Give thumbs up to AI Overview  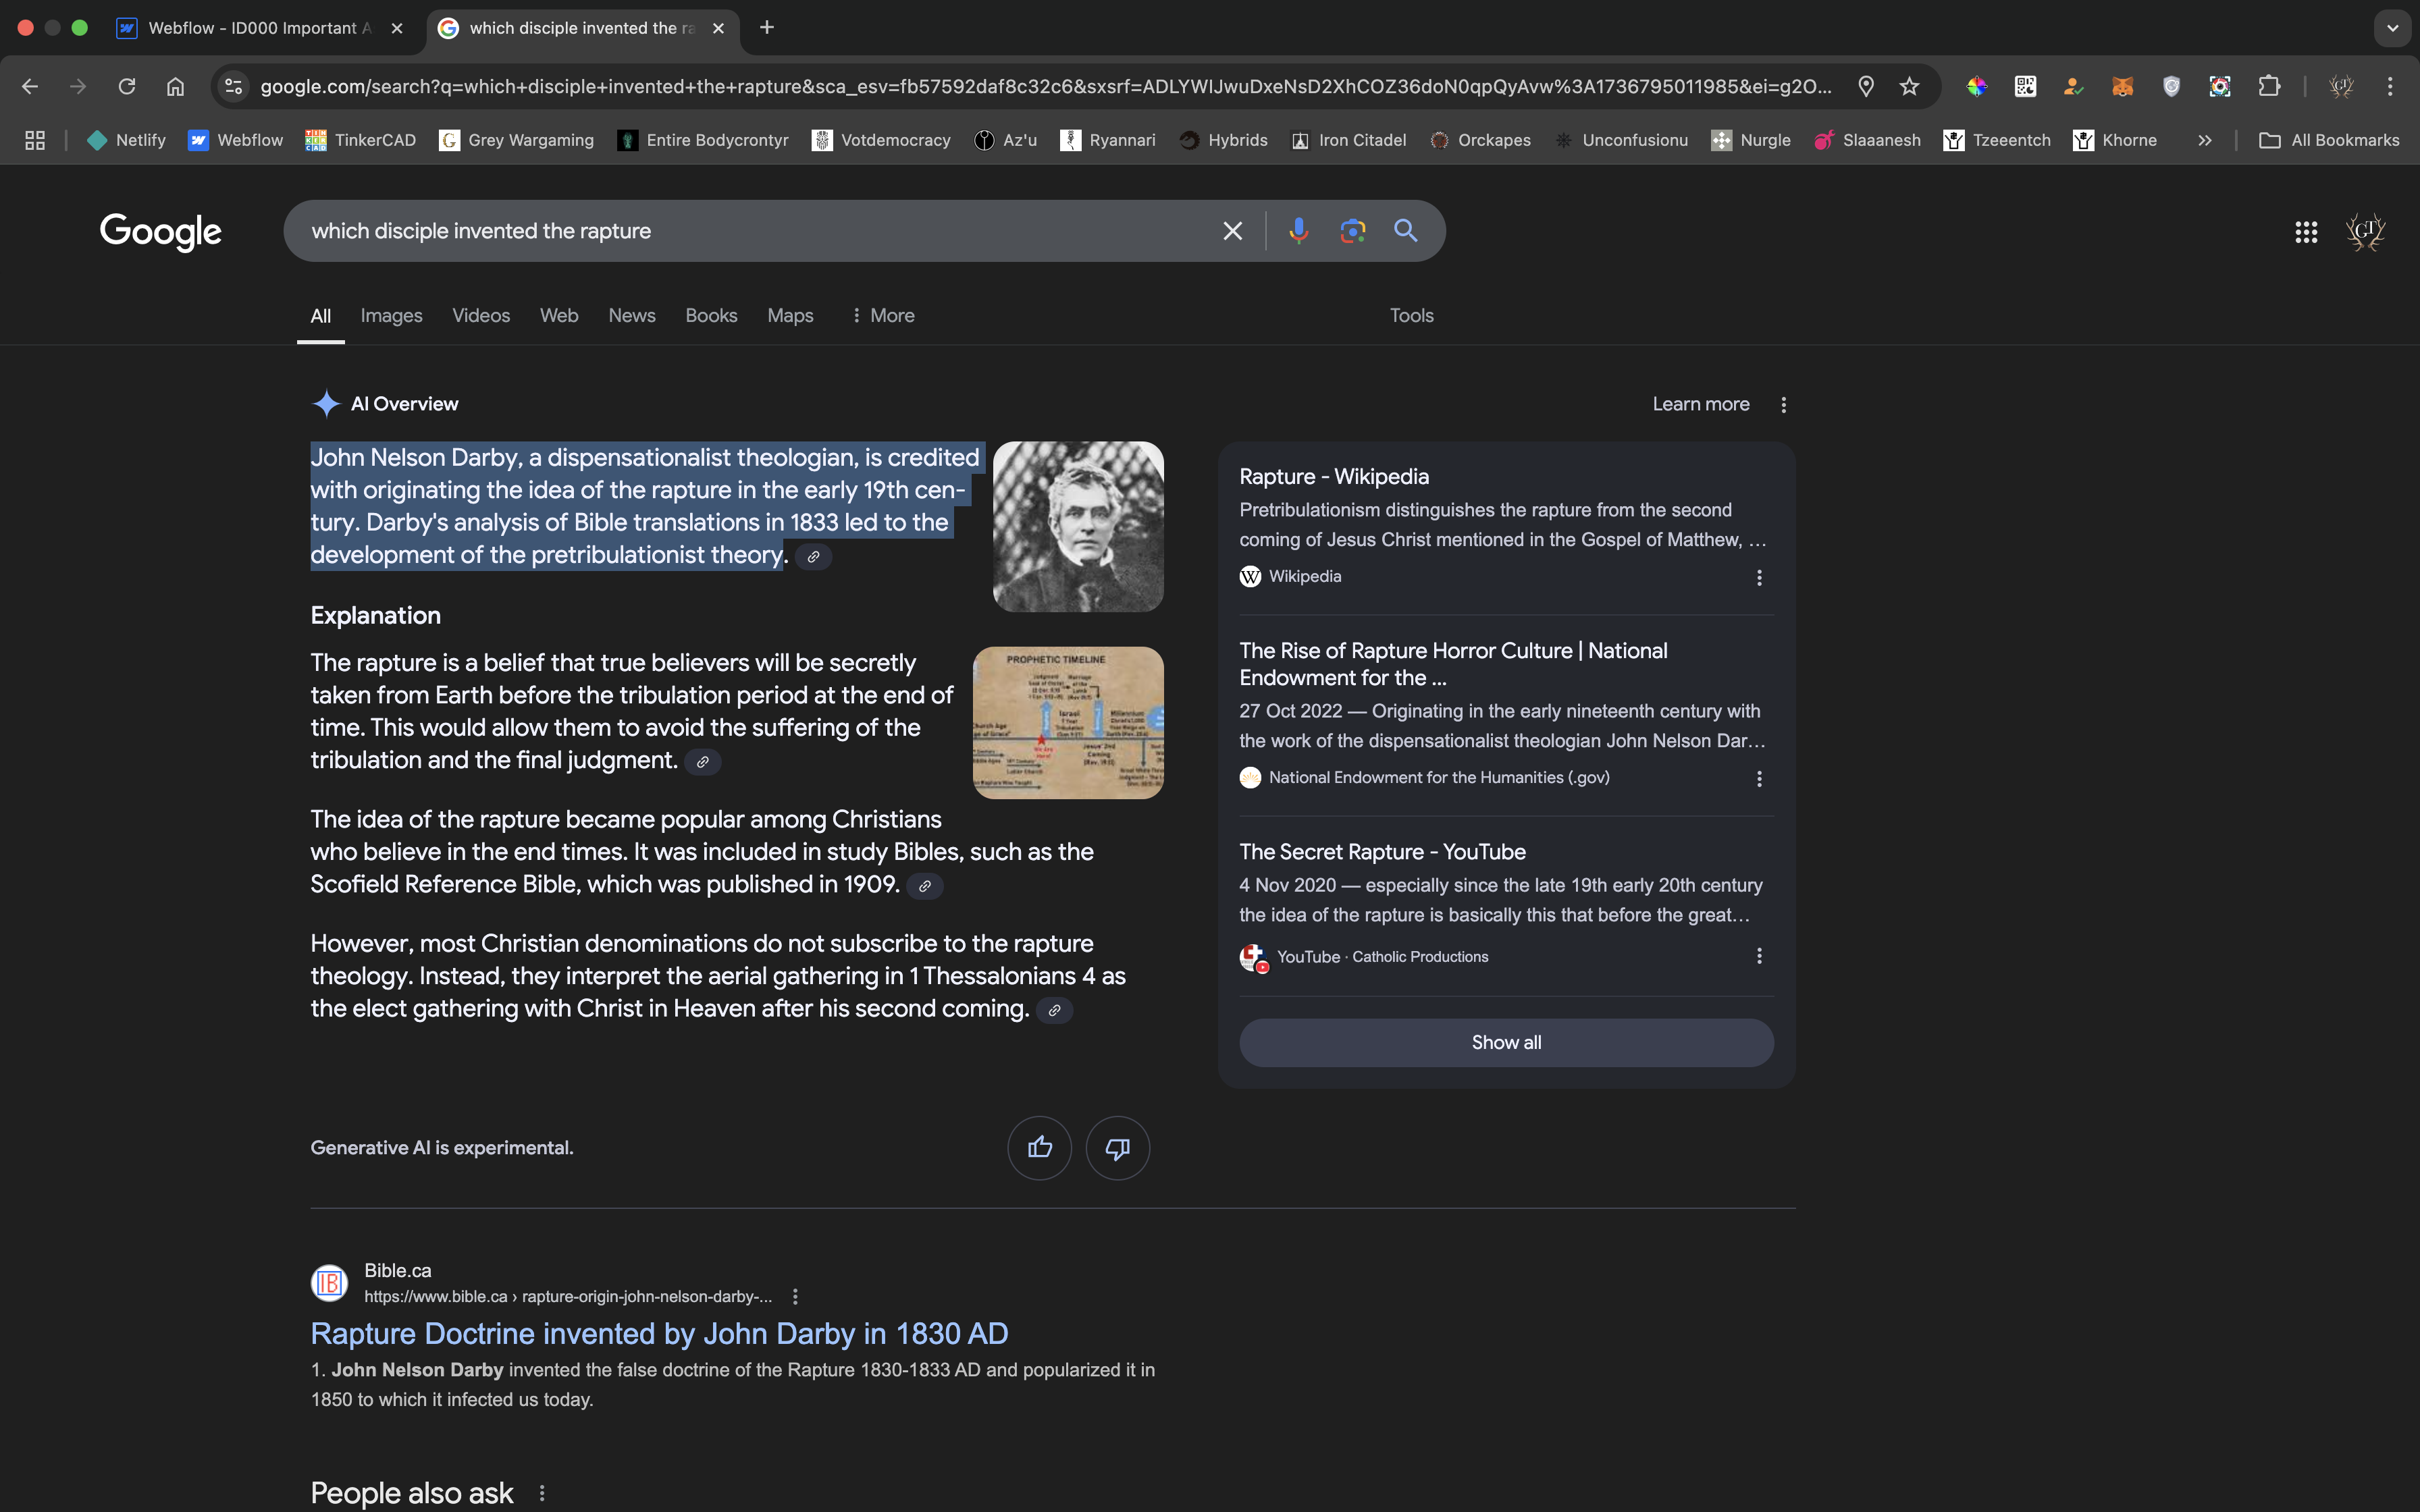coord(1039,1147)
